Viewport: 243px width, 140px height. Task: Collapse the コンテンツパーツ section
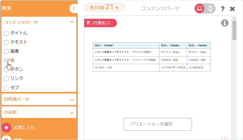(72, 22)
